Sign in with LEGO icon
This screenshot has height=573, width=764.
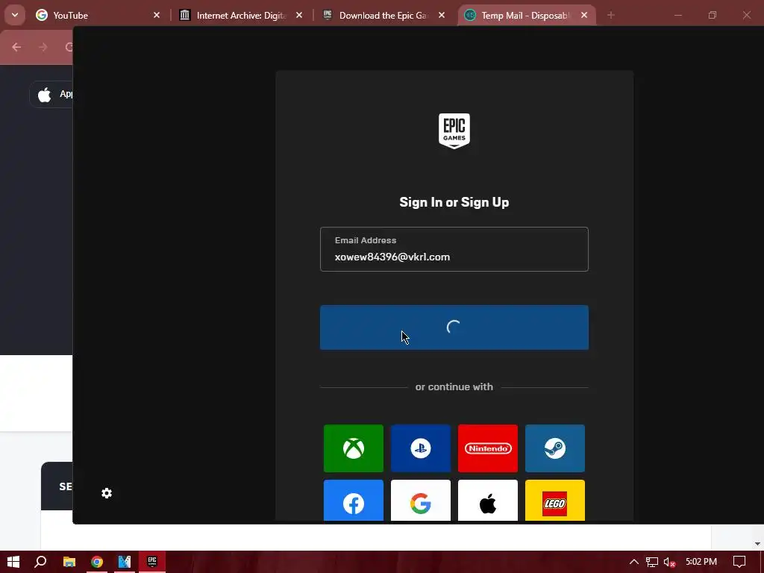[x=555, y=501]
